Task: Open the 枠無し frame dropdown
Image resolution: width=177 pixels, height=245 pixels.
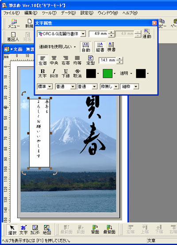Action: point(116,86)
